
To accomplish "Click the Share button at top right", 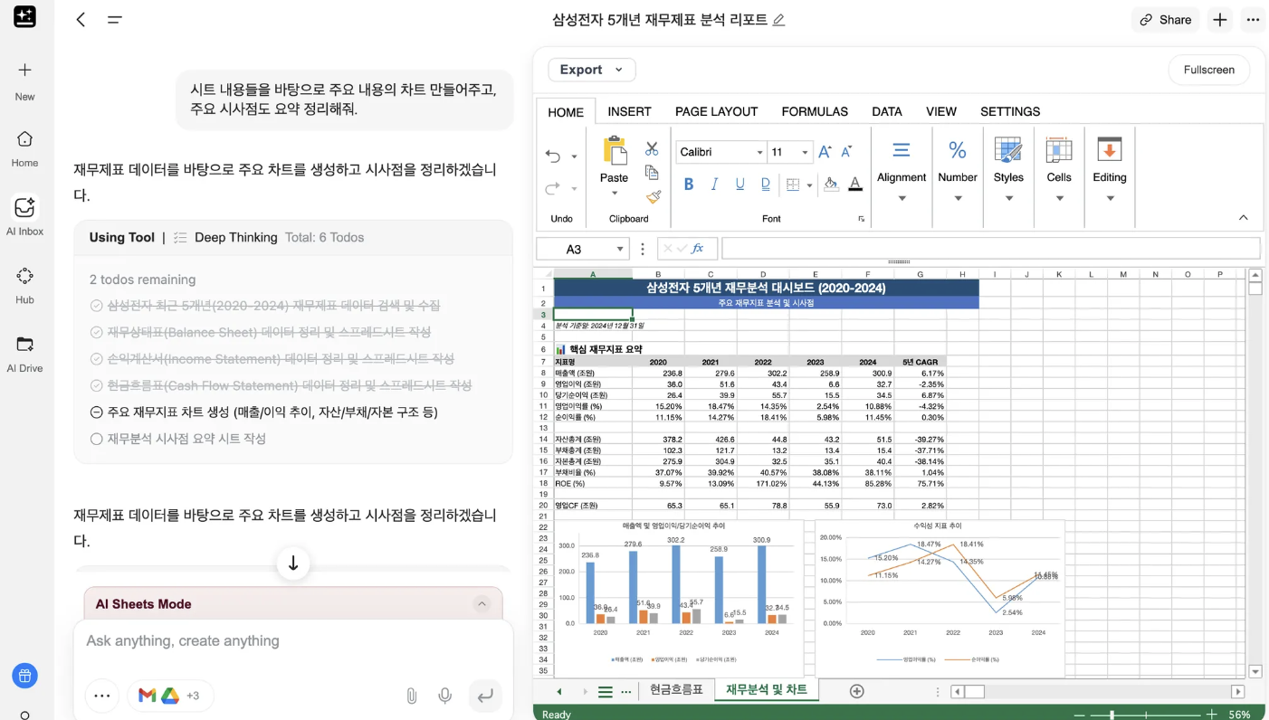I will tap(1165, 19).
